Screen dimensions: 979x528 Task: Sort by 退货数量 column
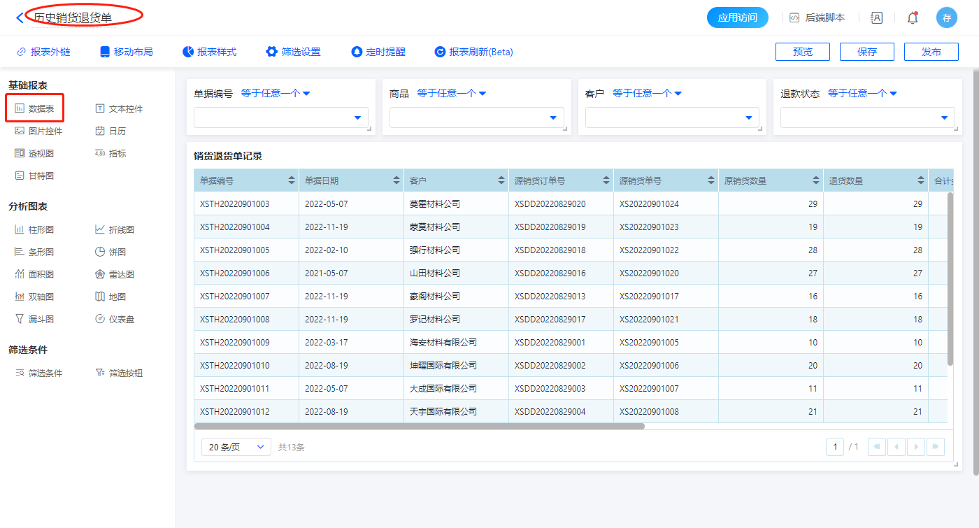pos(921,180)
